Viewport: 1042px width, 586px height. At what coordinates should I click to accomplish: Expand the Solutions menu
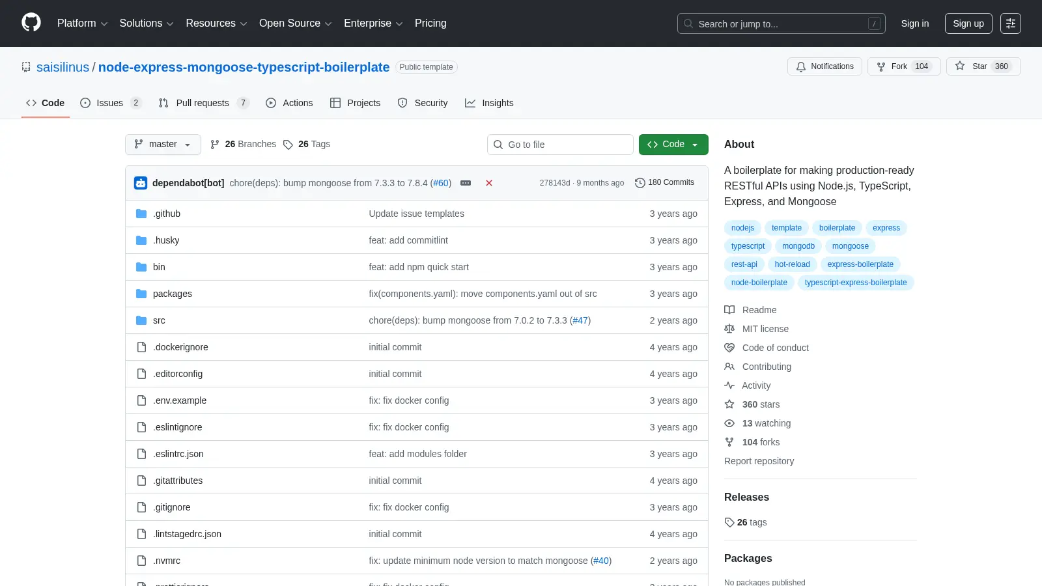pyautogui.click(x=147, y=23)
